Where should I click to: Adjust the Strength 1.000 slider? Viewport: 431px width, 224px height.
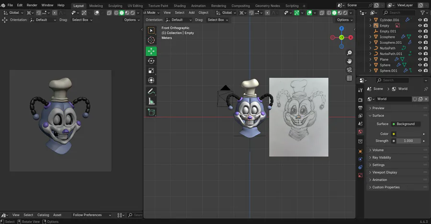pyautogui.click(x=408, y=141)
